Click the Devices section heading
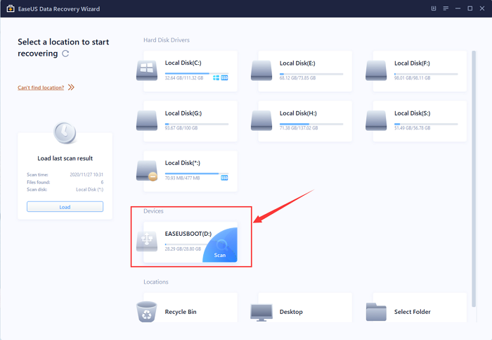This screenshot has height=340, width=492. coord(153,211)
